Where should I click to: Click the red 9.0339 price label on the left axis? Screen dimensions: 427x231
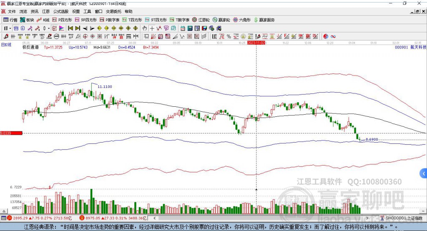pos(11,133)
